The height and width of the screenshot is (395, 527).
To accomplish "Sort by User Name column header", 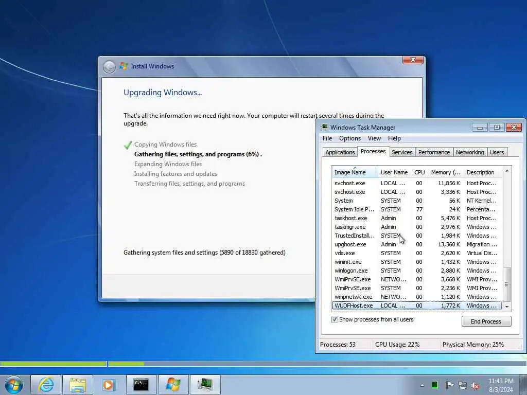I will pos(394,172).
